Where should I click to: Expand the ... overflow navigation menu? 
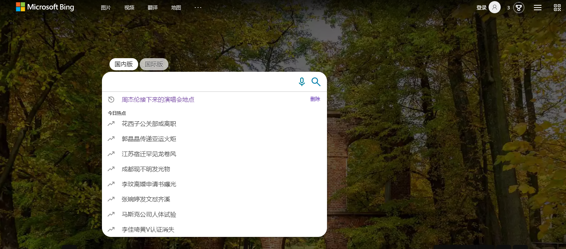198,7
